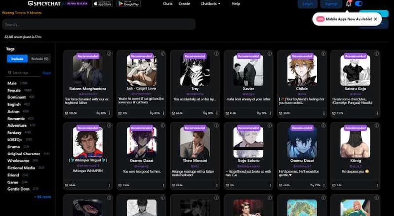Screen dimensions: 394x216
Task: Open the notifications bell
Action: coord(348,4)
